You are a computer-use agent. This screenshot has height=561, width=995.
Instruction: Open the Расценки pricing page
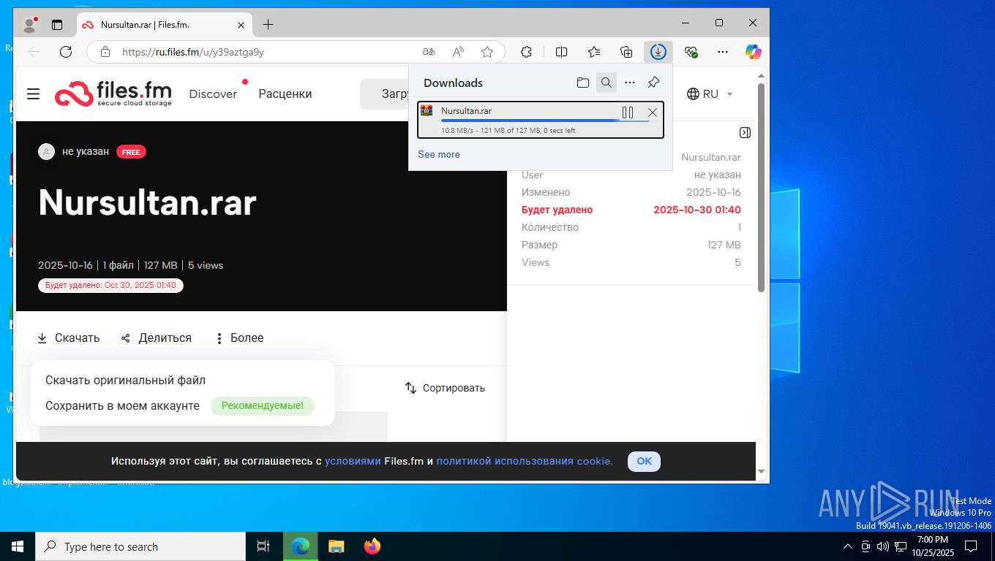(x=285, y=93)
